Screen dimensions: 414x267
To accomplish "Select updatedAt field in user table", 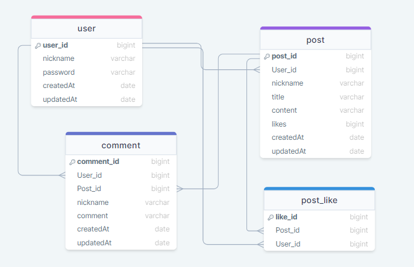I will tap(87, 99).
